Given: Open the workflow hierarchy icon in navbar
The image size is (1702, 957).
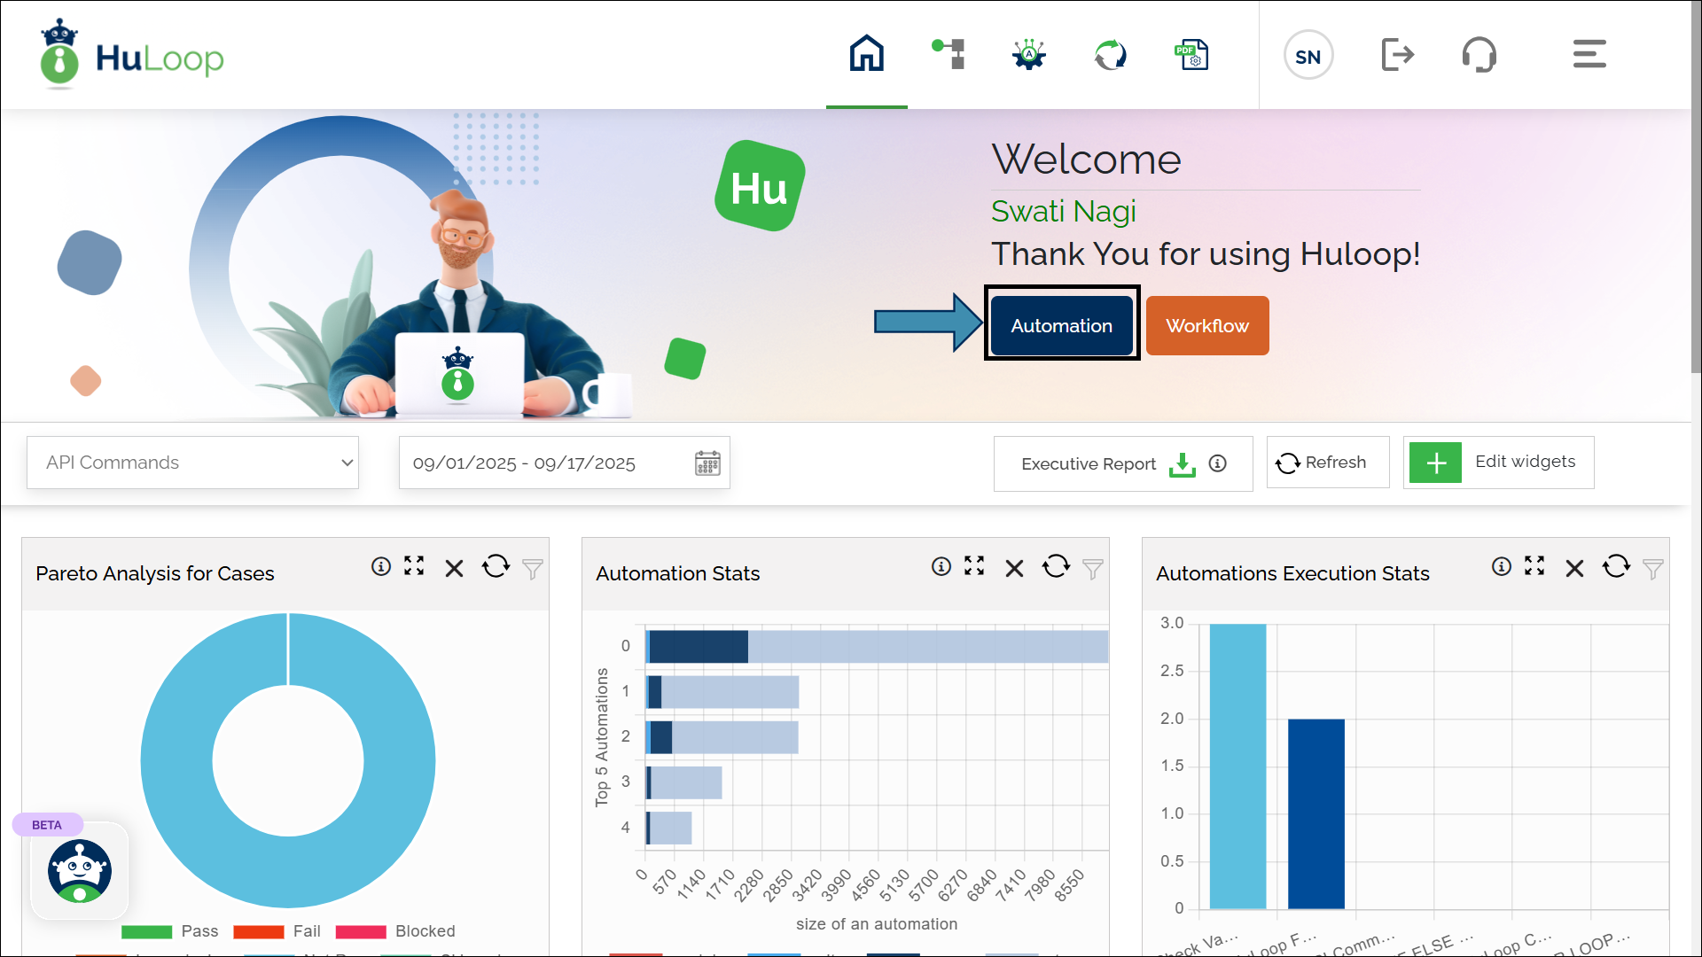Looking at the screenshot, I should point(949,54).
